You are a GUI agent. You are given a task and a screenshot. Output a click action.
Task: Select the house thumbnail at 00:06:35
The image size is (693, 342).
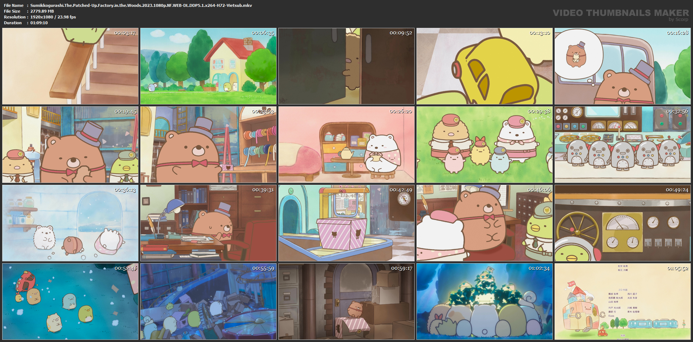[x=209, y=66]
